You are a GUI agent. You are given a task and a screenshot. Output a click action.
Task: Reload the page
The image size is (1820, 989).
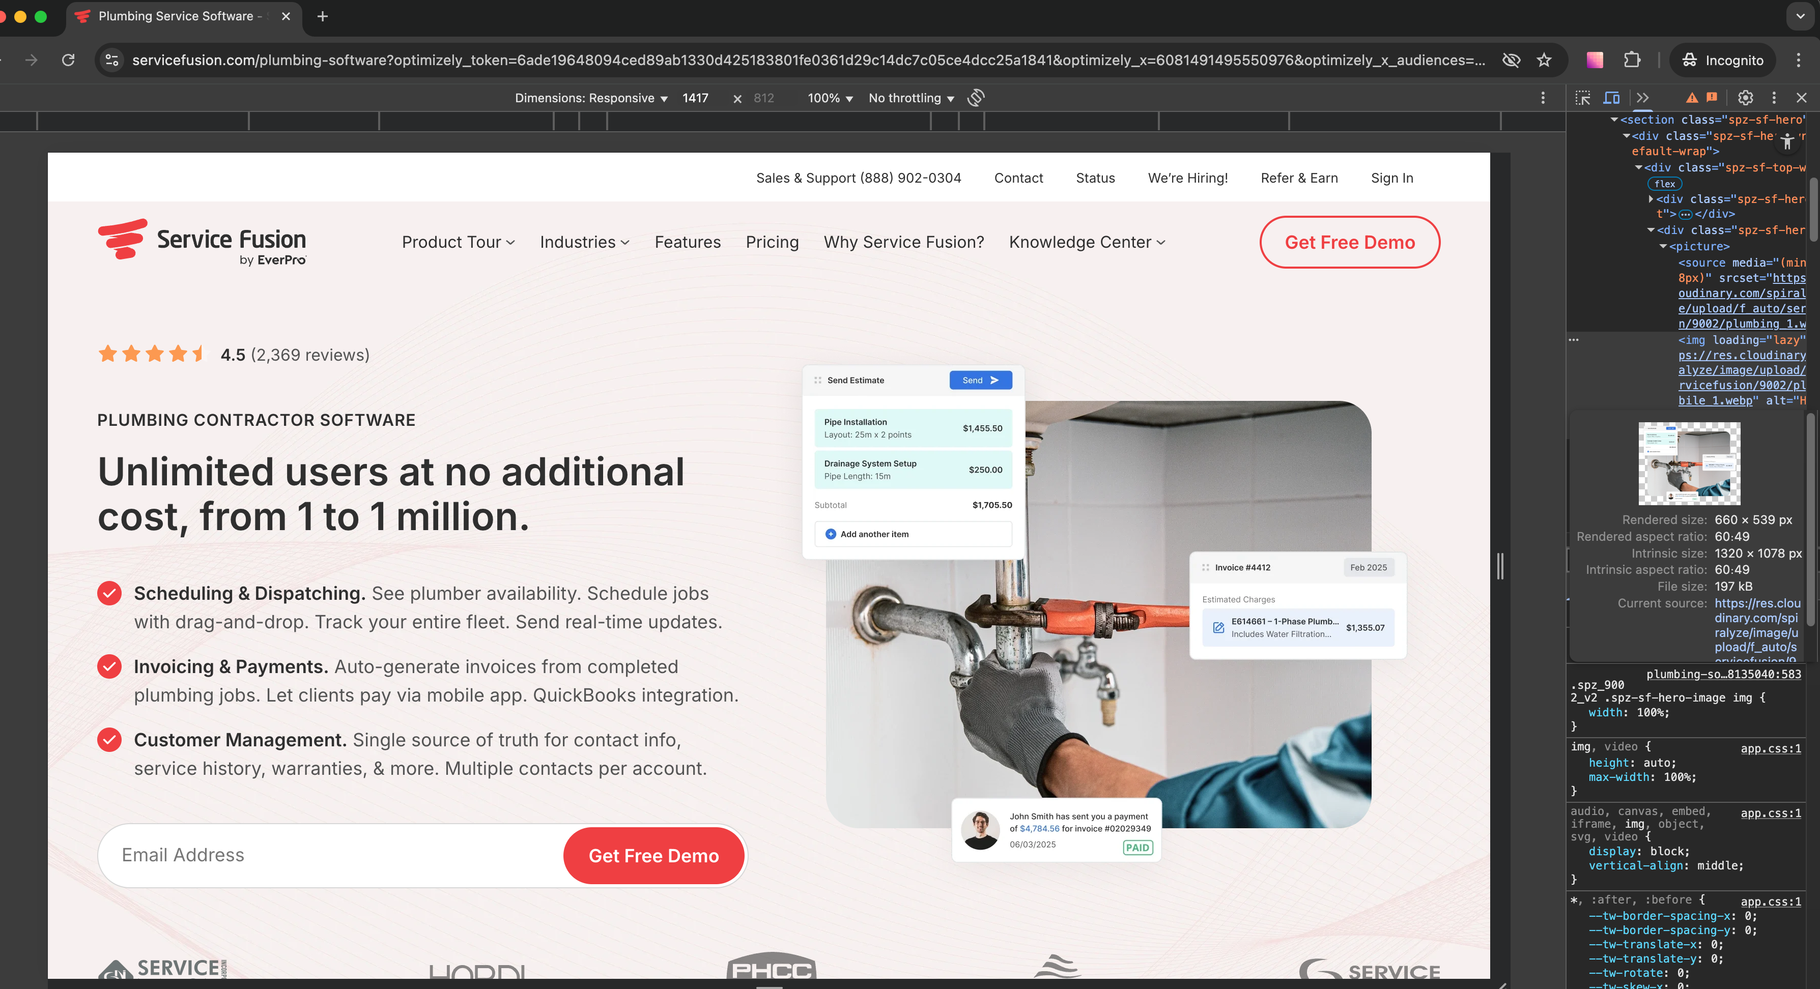[x=68, y=60]
